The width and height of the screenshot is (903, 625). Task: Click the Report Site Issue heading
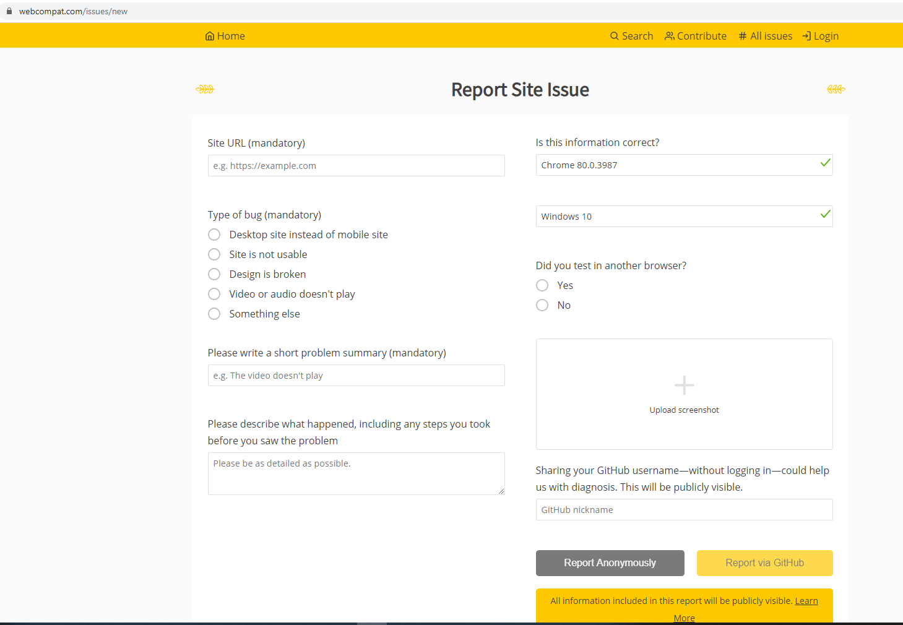520,90
